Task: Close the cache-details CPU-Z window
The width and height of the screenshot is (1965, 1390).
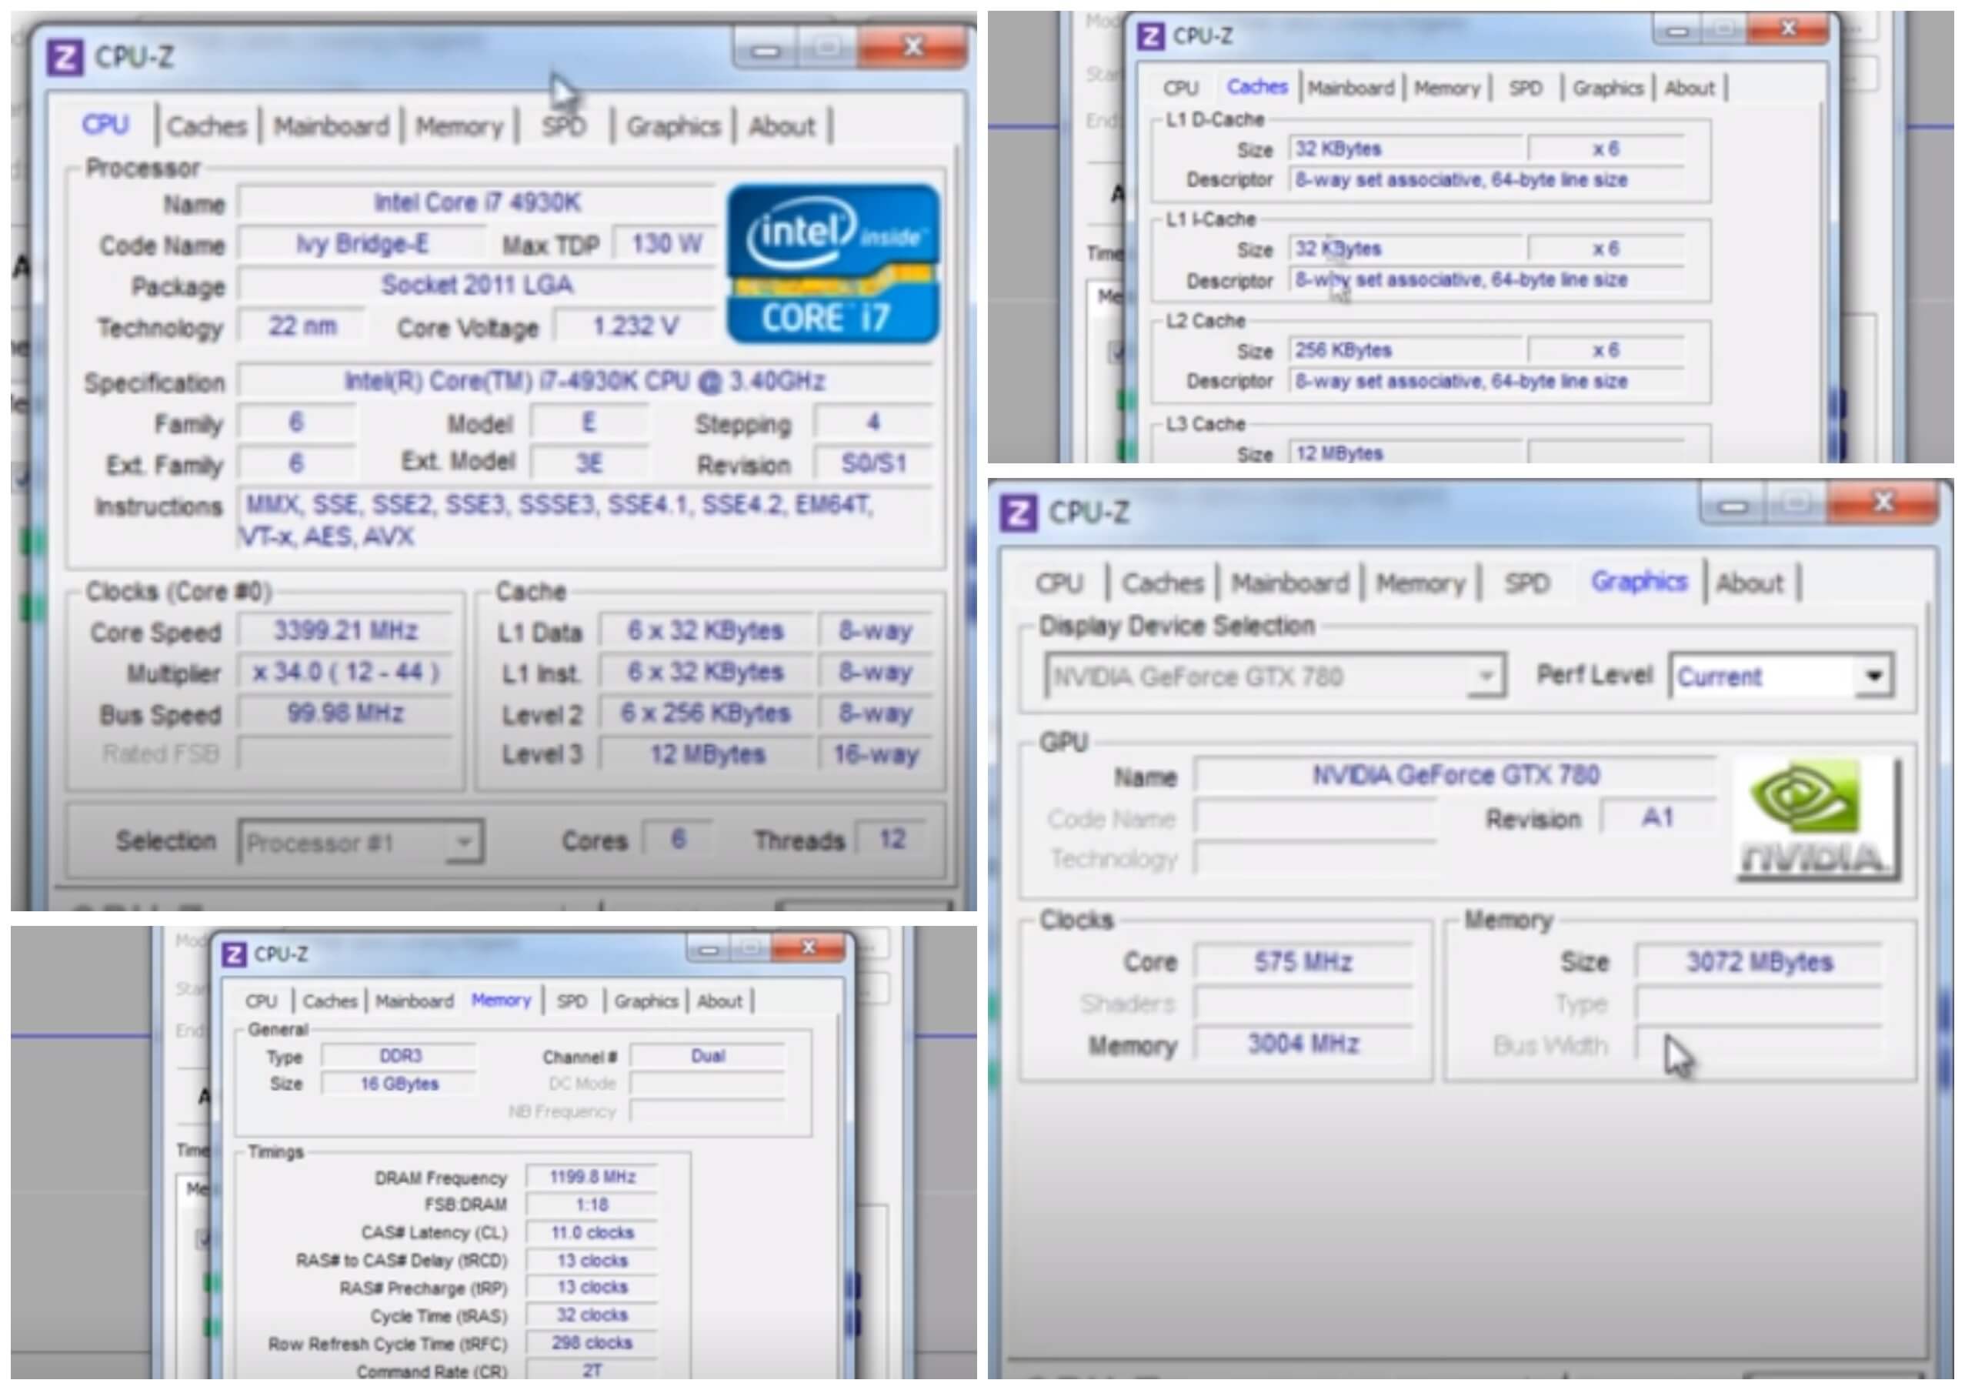Action: (x=1789, y=28)
